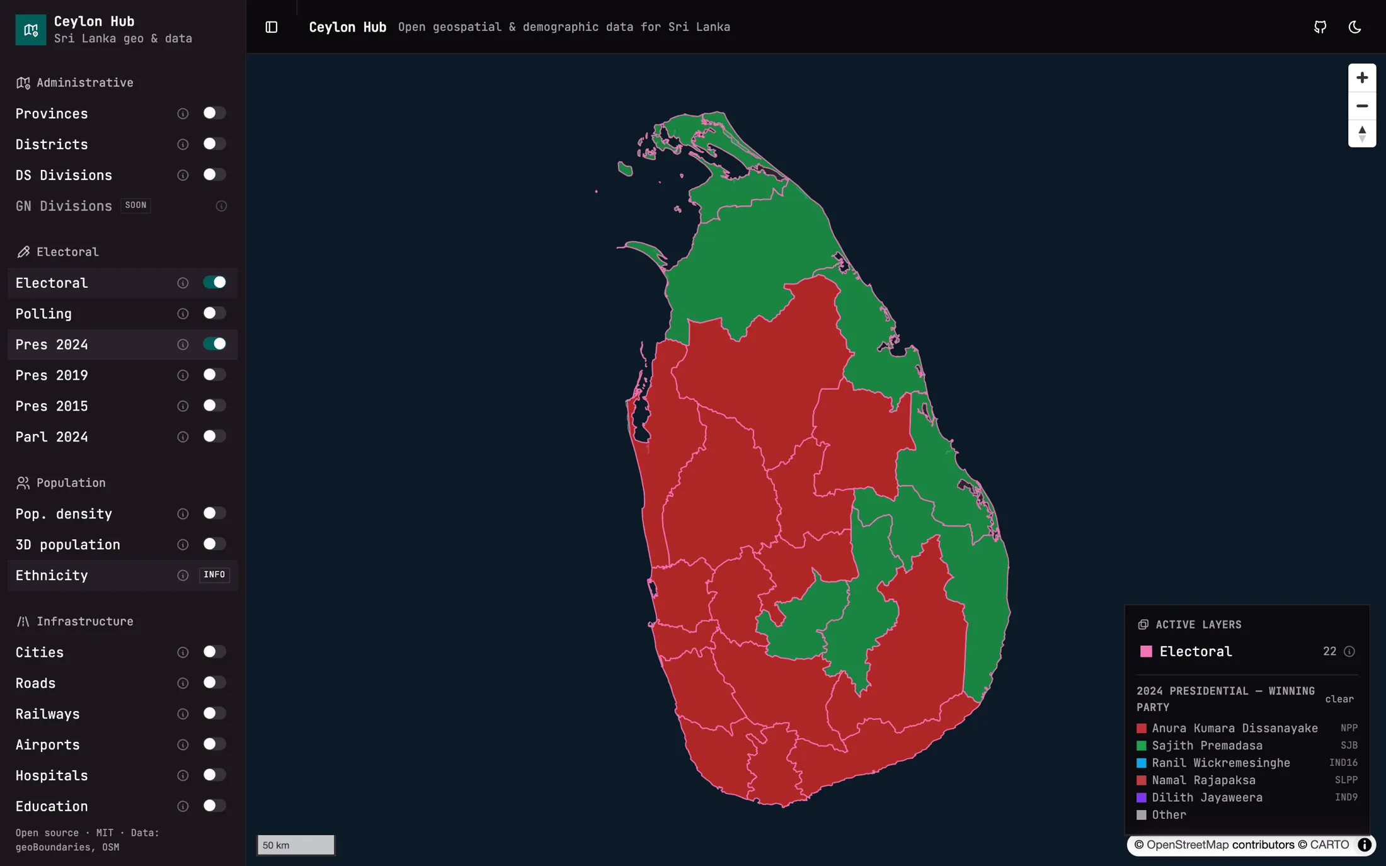The image size is (1386, 866).
Task: Click clear in the legend panel
Action: click(x=1339, y=699)
